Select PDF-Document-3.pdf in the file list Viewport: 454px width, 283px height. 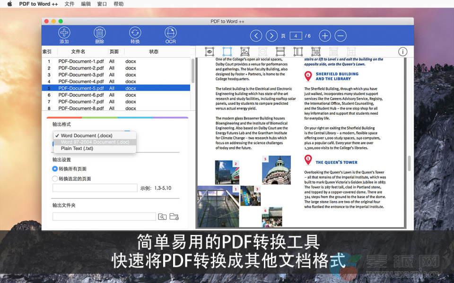81,75
